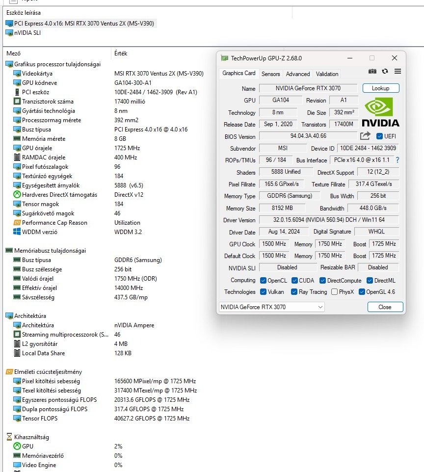This screenshot has width=424, height=472.
Task: Toggle the CUDA checkbox
Action: [x=294, y=281]
